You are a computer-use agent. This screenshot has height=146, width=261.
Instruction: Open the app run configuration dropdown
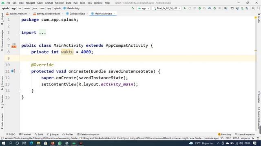(x=144, y=8)
